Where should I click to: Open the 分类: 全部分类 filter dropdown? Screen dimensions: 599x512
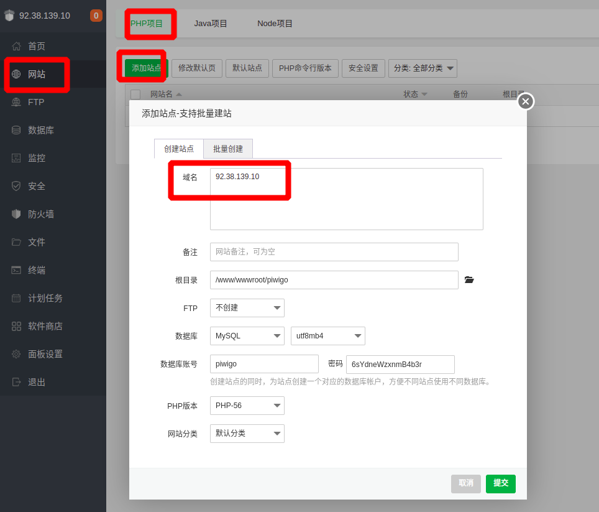[x=423, y=68]
